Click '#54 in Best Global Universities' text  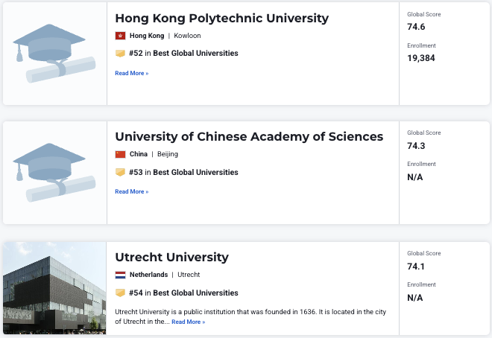(x=183, y=293)
